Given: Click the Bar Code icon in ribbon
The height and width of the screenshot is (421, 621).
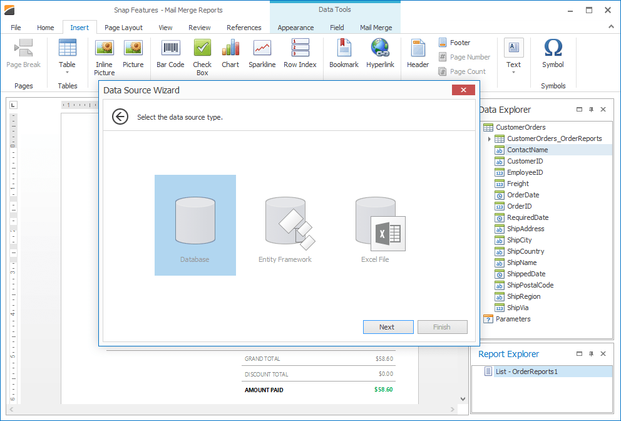Looking at the screenshot, I should [170, 48].
